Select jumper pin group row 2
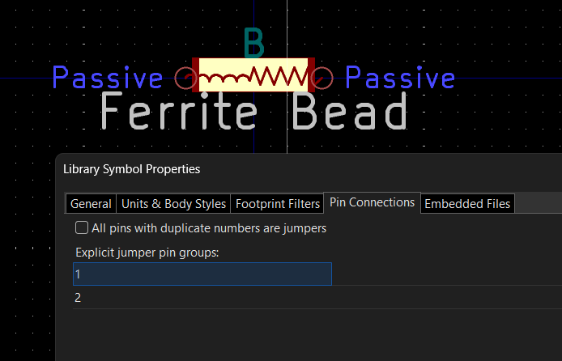 click(317, 297)
